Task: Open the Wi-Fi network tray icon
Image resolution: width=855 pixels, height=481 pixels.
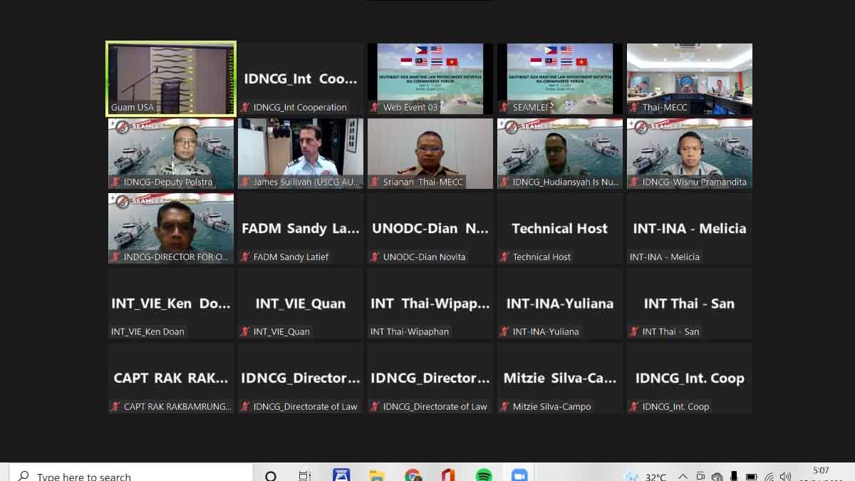Action: [769, 476]
